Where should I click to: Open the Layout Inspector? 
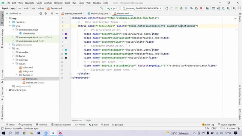[x=227, y=125]
